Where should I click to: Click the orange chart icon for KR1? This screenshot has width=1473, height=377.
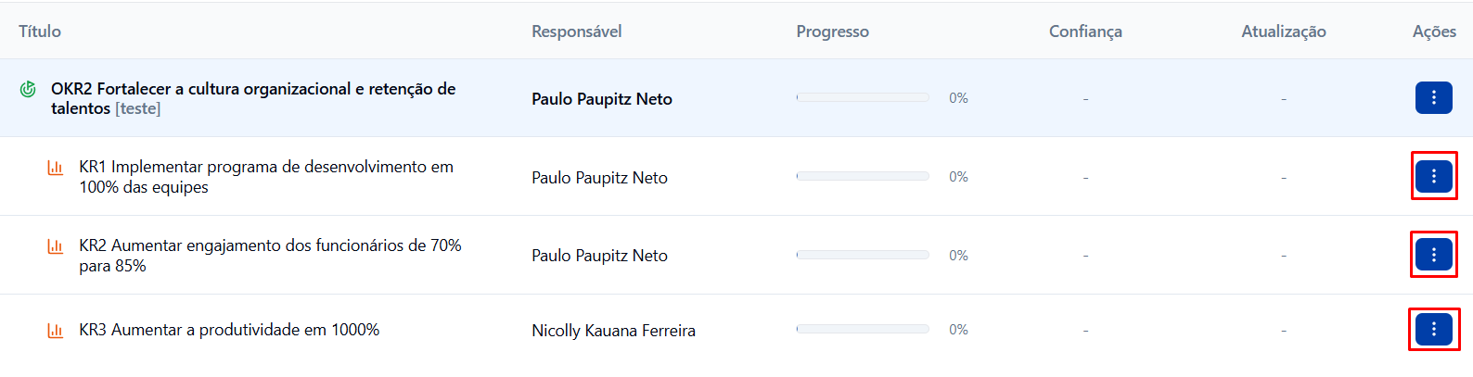(56, 168)
